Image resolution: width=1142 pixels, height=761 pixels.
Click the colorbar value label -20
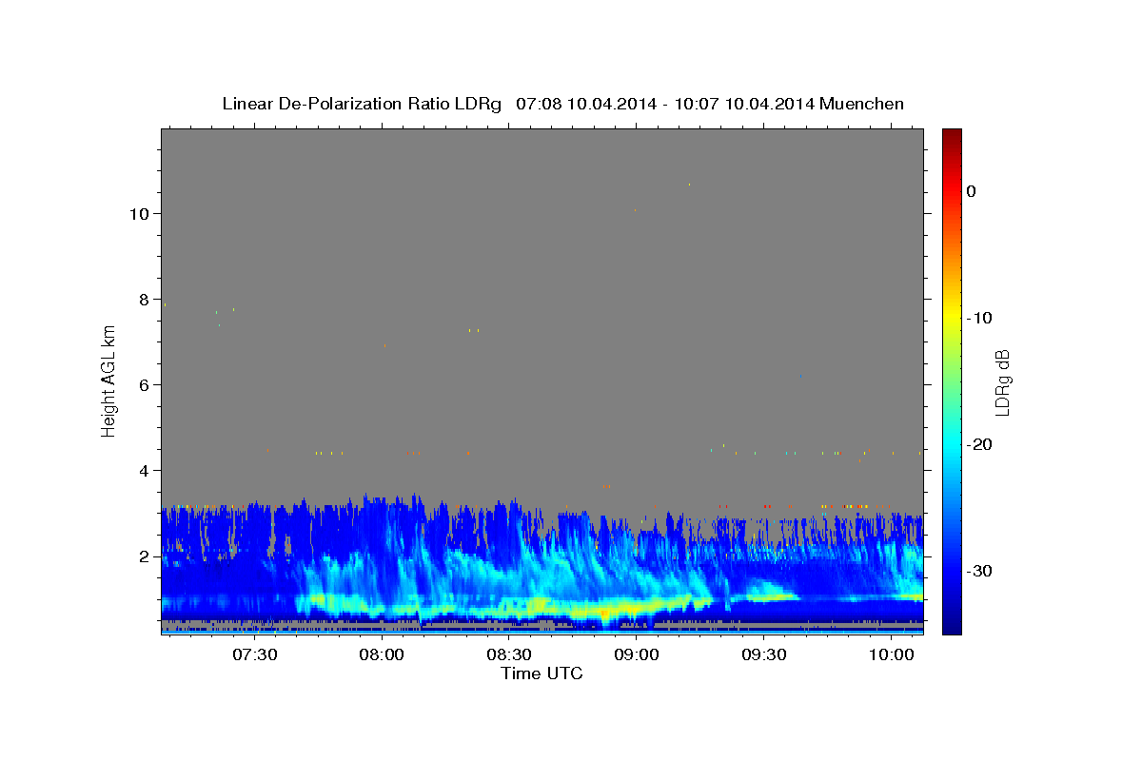[x=981, y=444]
